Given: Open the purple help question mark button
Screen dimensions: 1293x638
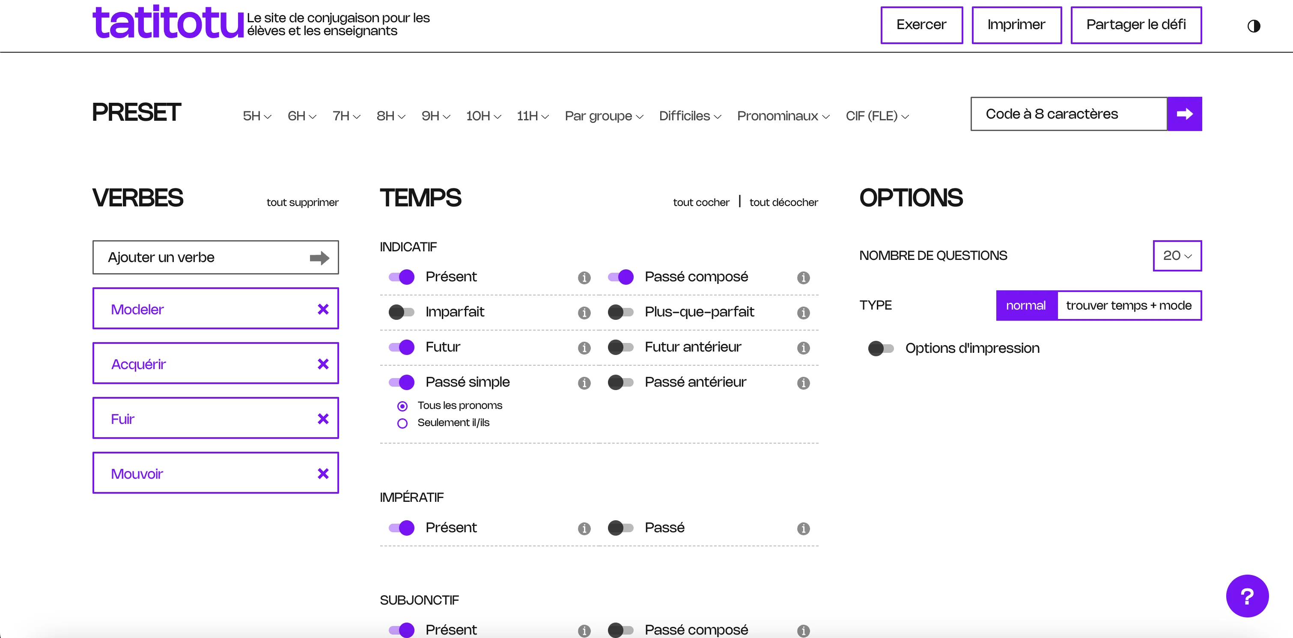Looking at the screenshot, I should click(1247, 596).
